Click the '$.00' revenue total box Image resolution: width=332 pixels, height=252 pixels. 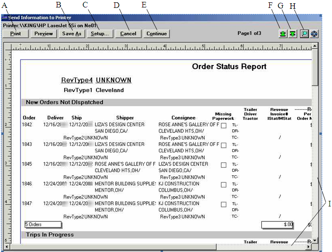pos(278,225)
